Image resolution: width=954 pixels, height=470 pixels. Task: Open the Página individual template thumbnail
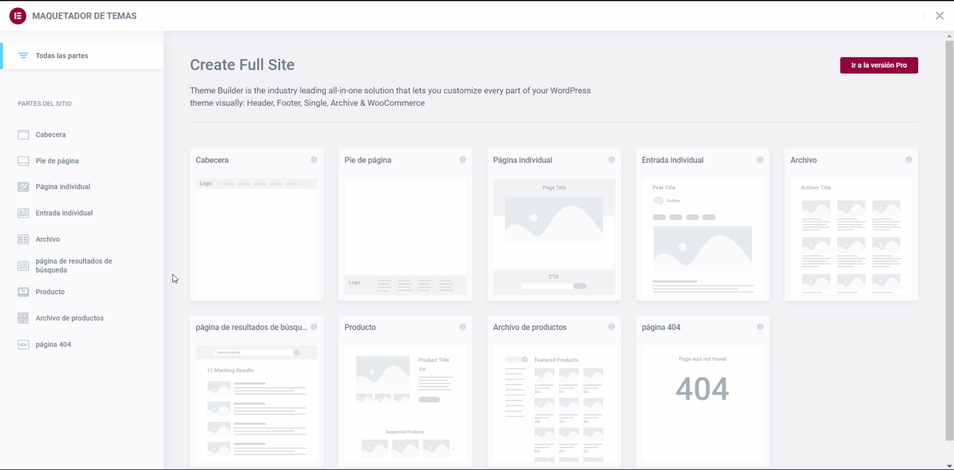point(554,236)
